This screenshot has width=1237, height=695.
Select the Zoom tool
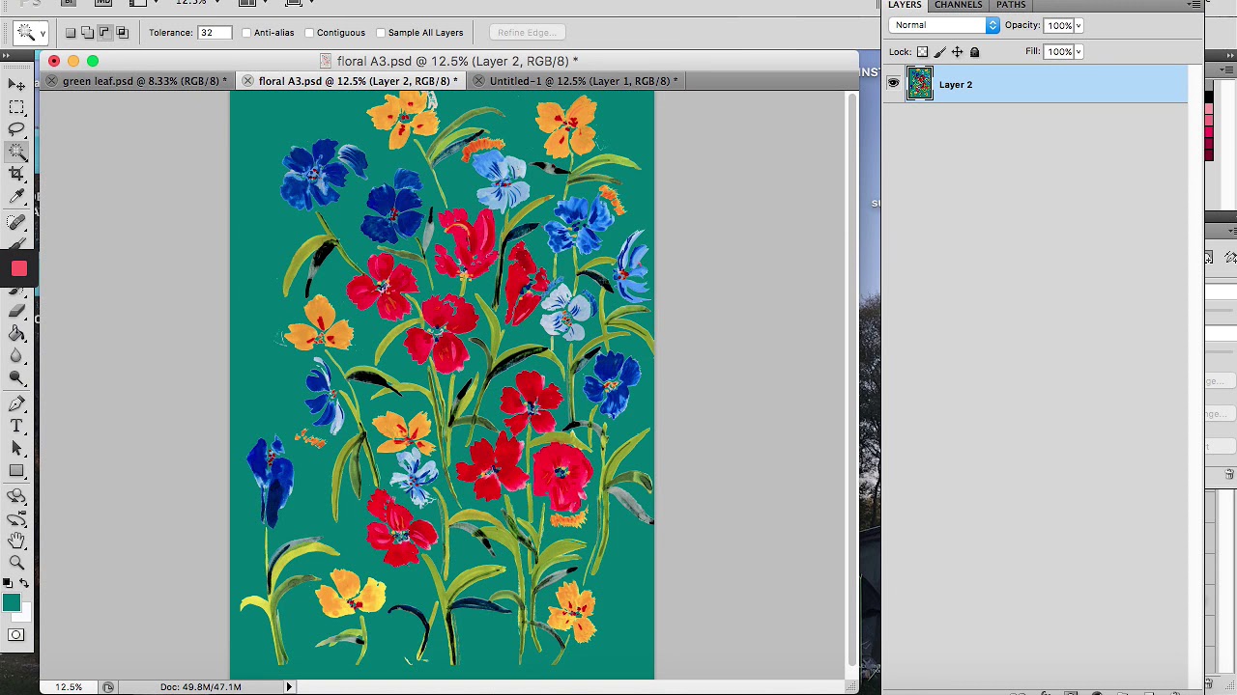tap(16, 563)
